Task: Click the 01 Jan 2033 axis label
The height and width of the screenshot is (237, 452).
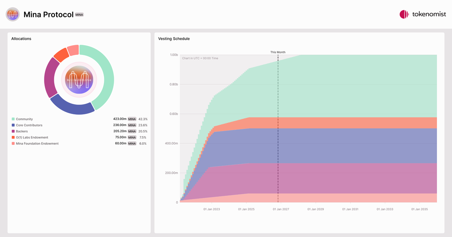Action: tap(385, 209)
